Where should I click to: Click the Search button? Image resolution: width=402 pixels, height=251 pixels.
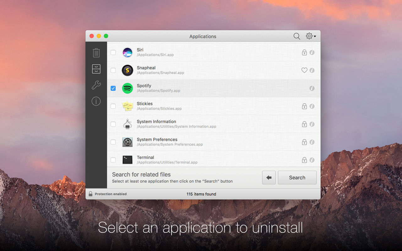point(297,178)
